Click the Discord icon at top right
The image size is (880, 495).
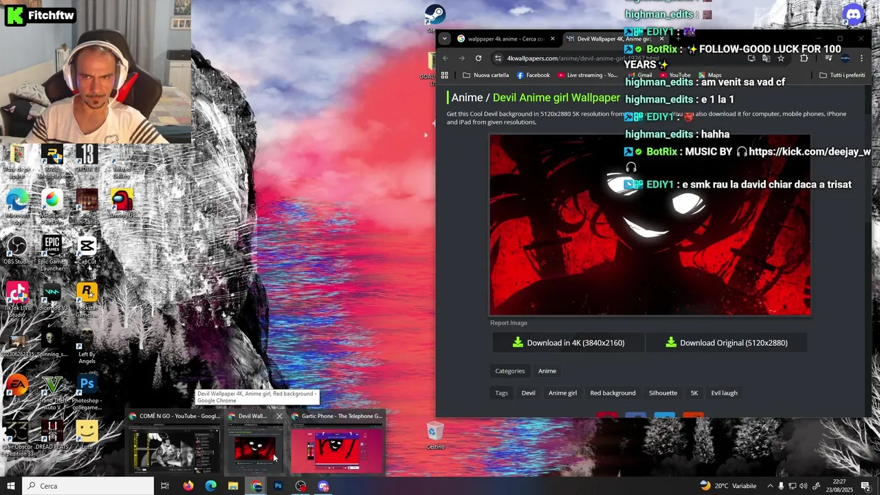point(854,14)
